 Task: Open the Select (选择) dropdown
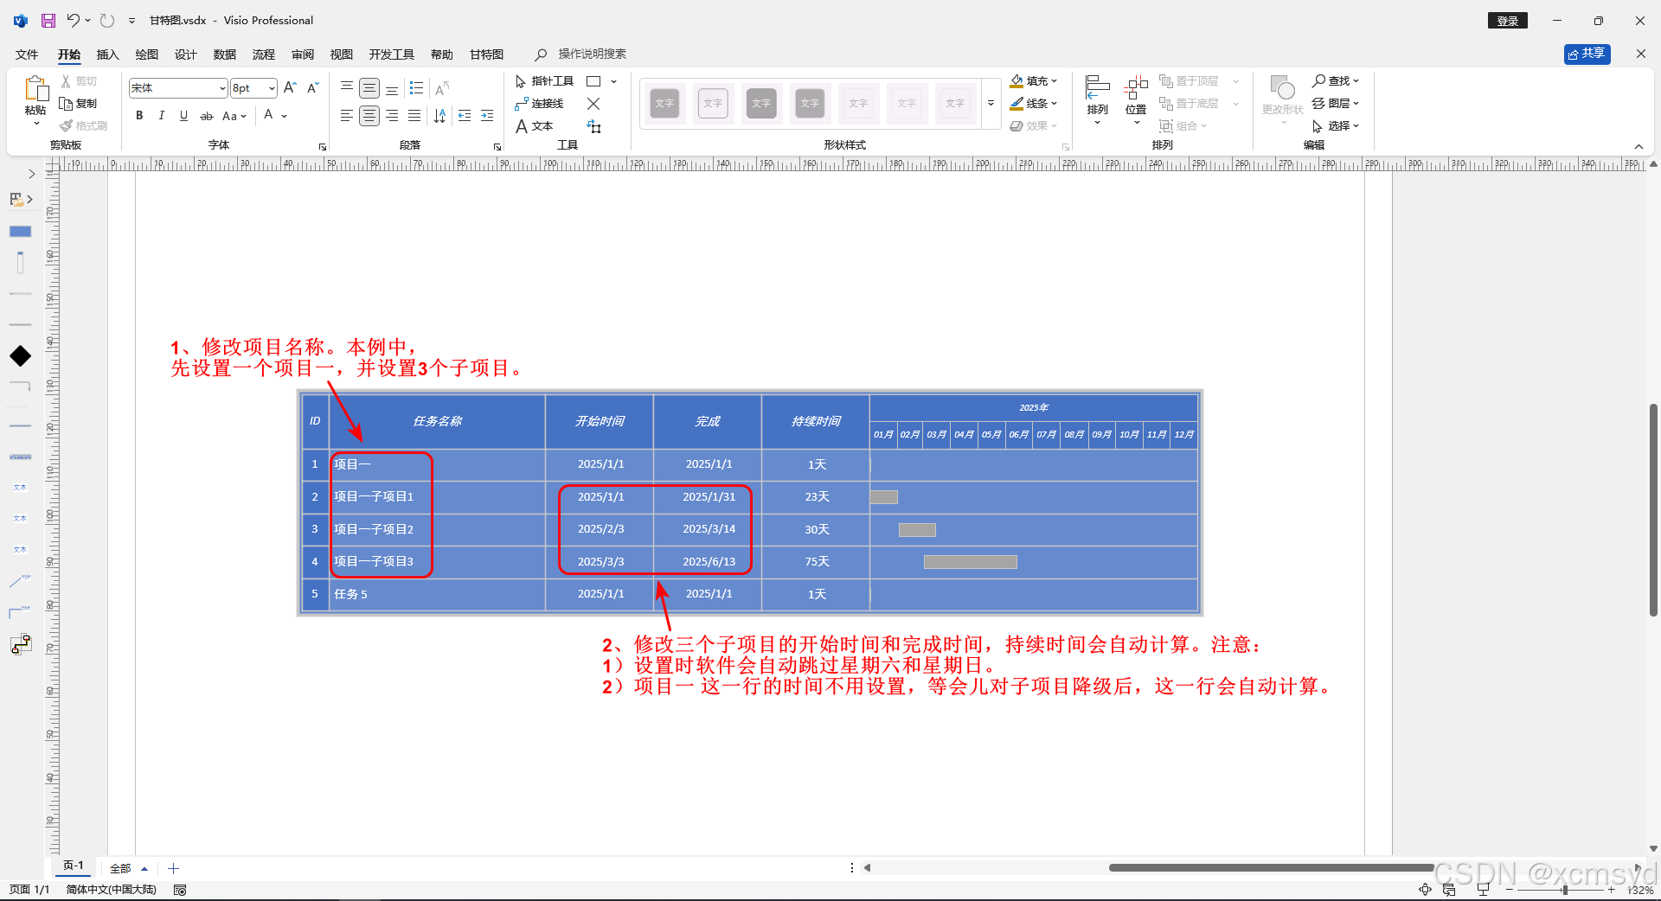(1336, 126)
